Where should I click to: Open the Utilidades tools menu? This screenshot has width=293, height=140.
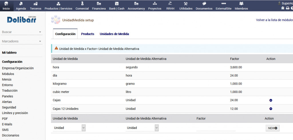point(186,6)
